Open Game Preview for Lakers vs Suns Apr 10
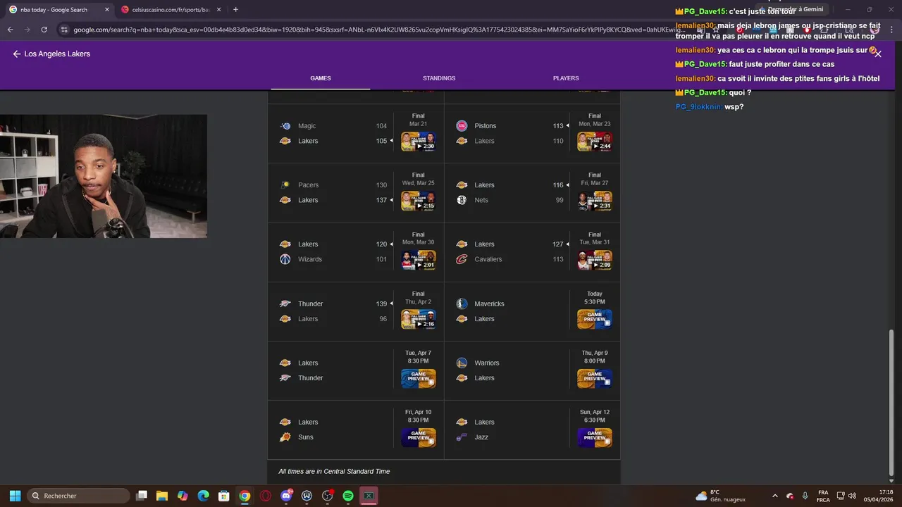 419,437
